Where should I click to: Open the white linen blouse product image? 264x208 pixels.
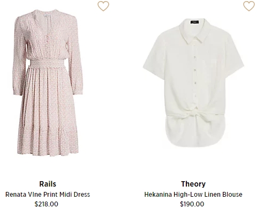193,83
